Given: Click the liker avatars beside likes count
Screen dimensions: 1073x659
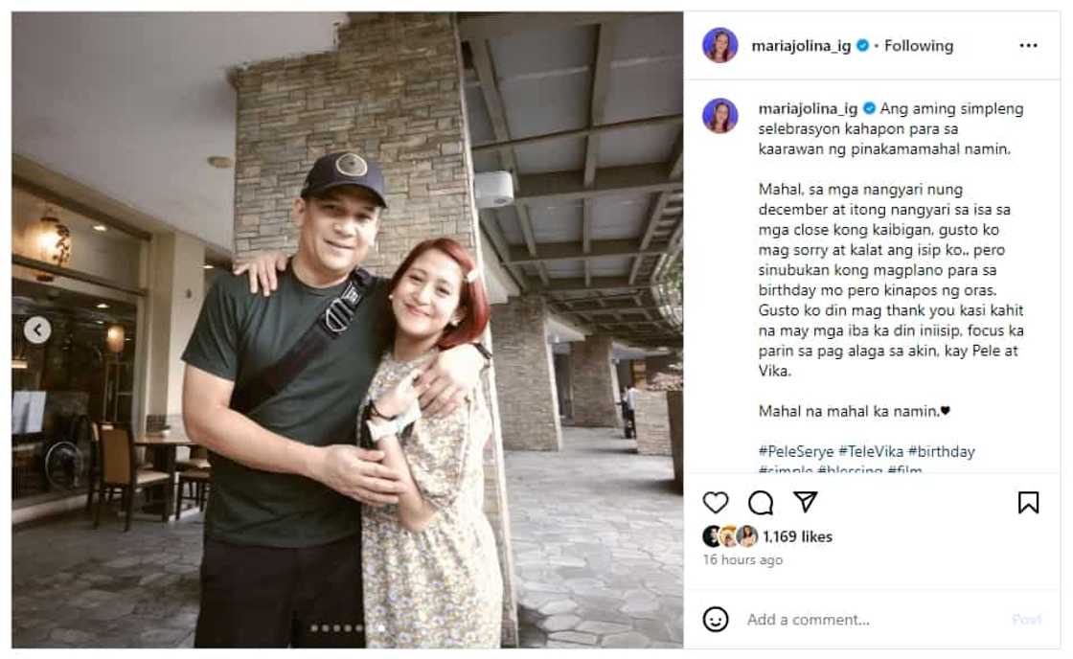Looking at the screenshot, I should pyautogui.click(x=730, y=536).
